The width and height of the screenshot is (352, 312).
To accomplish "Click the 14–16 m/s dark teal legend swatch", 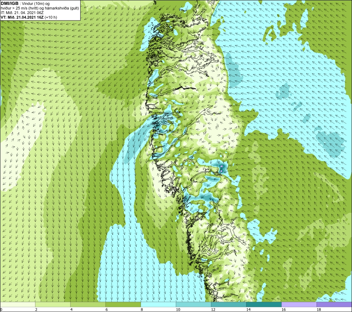I will pos(264,304).
